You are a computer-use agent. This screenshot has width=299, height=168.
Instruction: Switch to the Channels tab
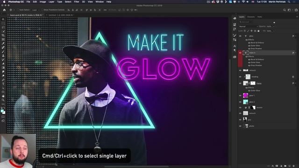(251, 17)
